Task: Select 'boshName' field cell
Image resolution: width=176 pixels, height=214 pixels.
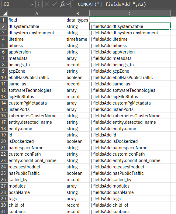Action: (37, 192)
